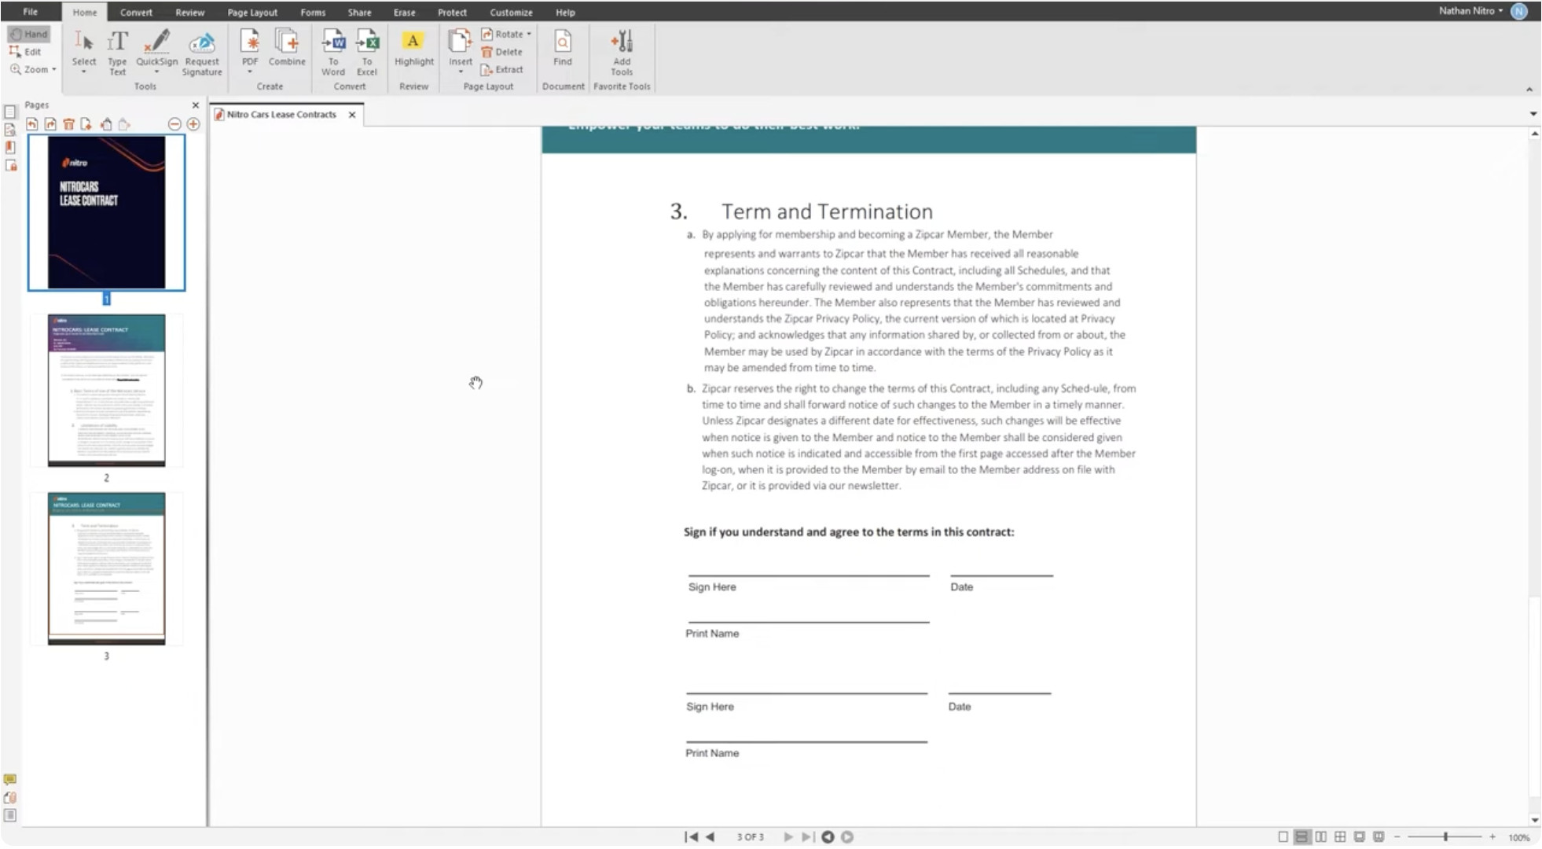
Task: Rotate page clockwise in Pages panel
Action: [x=50, y=124]
